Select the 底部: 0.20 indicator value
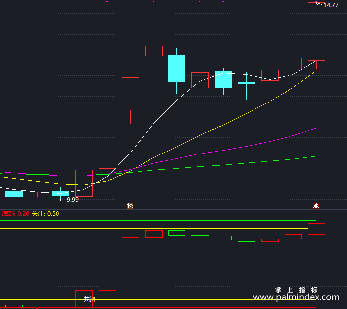Screen dimensions: 347x309 coord(16,214)
